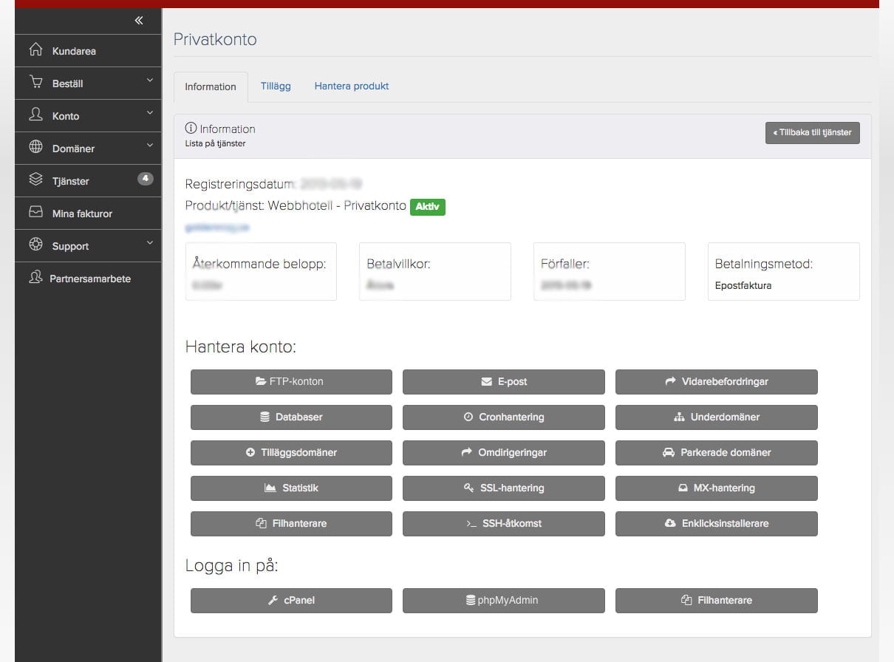
Task: Click the Tjänster count badge showing 4
Action: 146,179
